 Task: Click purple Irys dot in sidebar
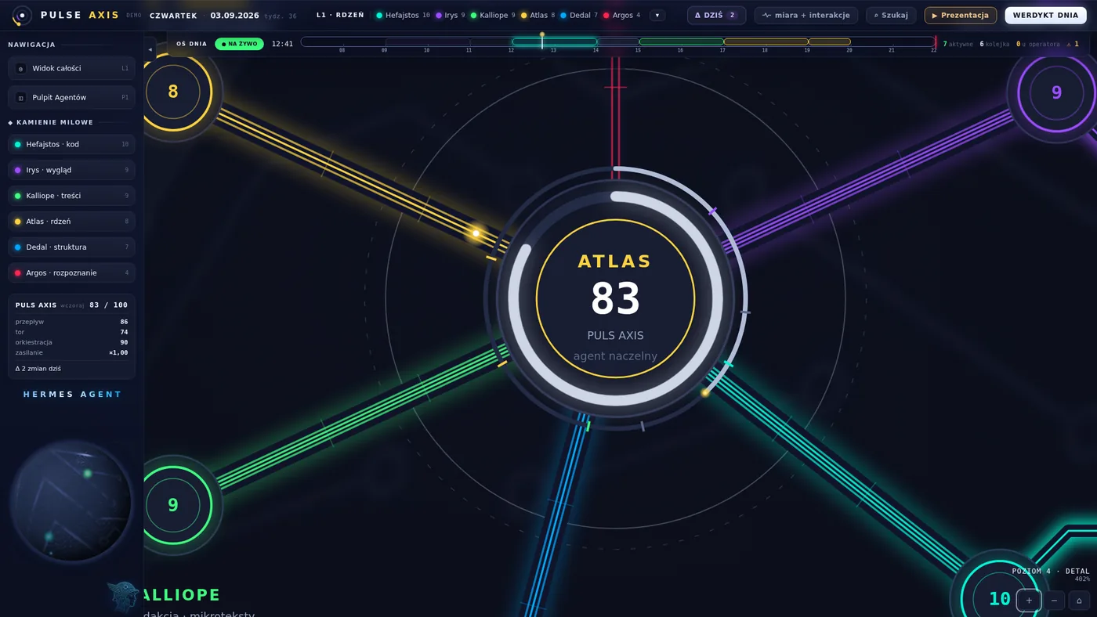(18, 170)
